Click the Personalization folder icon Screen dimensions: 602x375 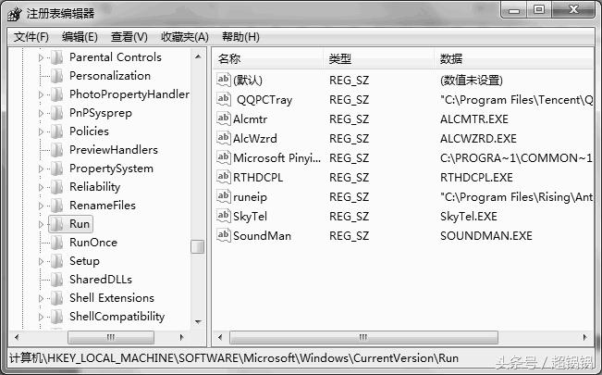pos(57,76)
